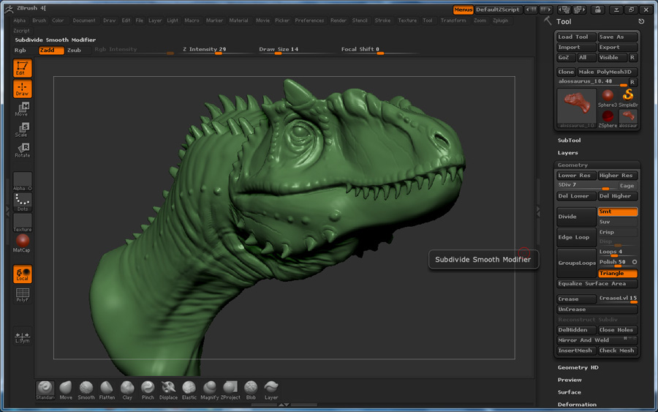
Task: Expand the SubTool section
Action: [570, 141]
